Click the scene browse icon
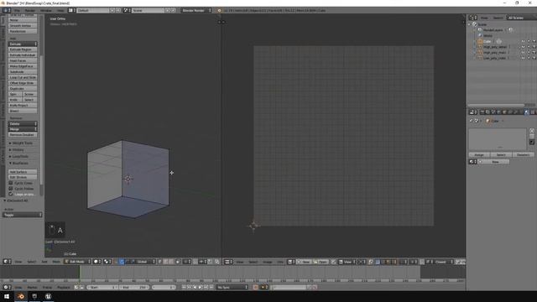Image resolution: width=537 pixels, height=302 pixels. click(127, 11)
